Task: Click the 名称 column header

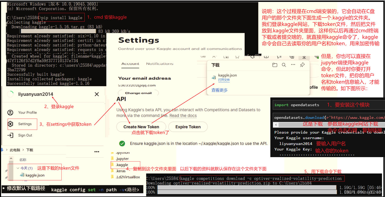Action: point(23,160)
